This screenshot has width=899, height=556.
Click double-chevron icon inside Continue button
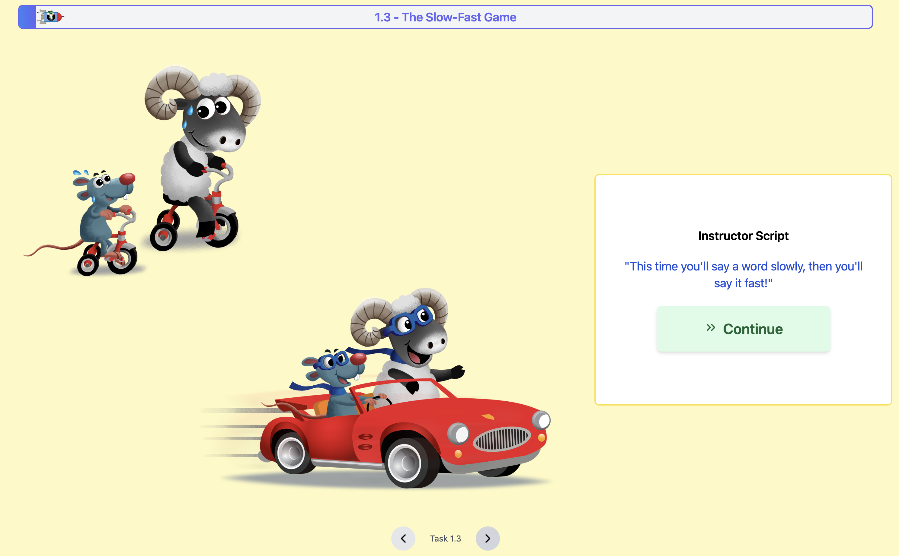pyautogui.click(x=711, y=328)
